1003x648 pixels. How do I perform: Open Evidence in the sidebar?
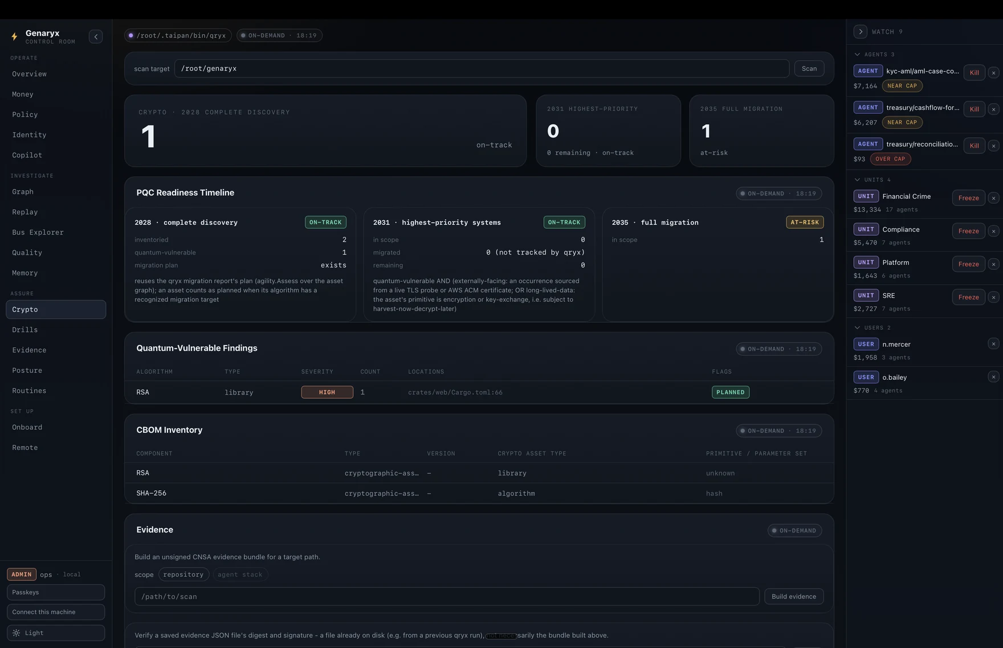56,350
